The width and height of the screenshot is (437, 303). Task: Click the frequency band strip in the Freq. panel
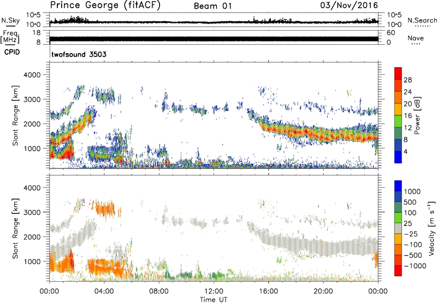click(x=214, y=39)
